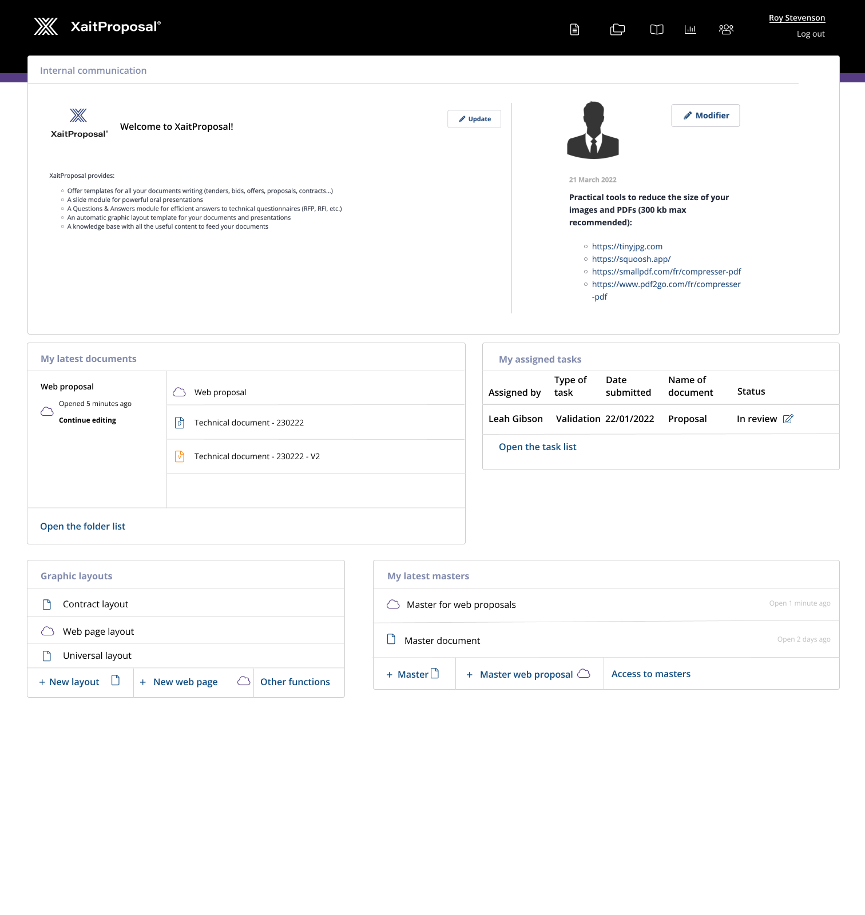Click the profile avatar silhouette

tap(593, 130)
